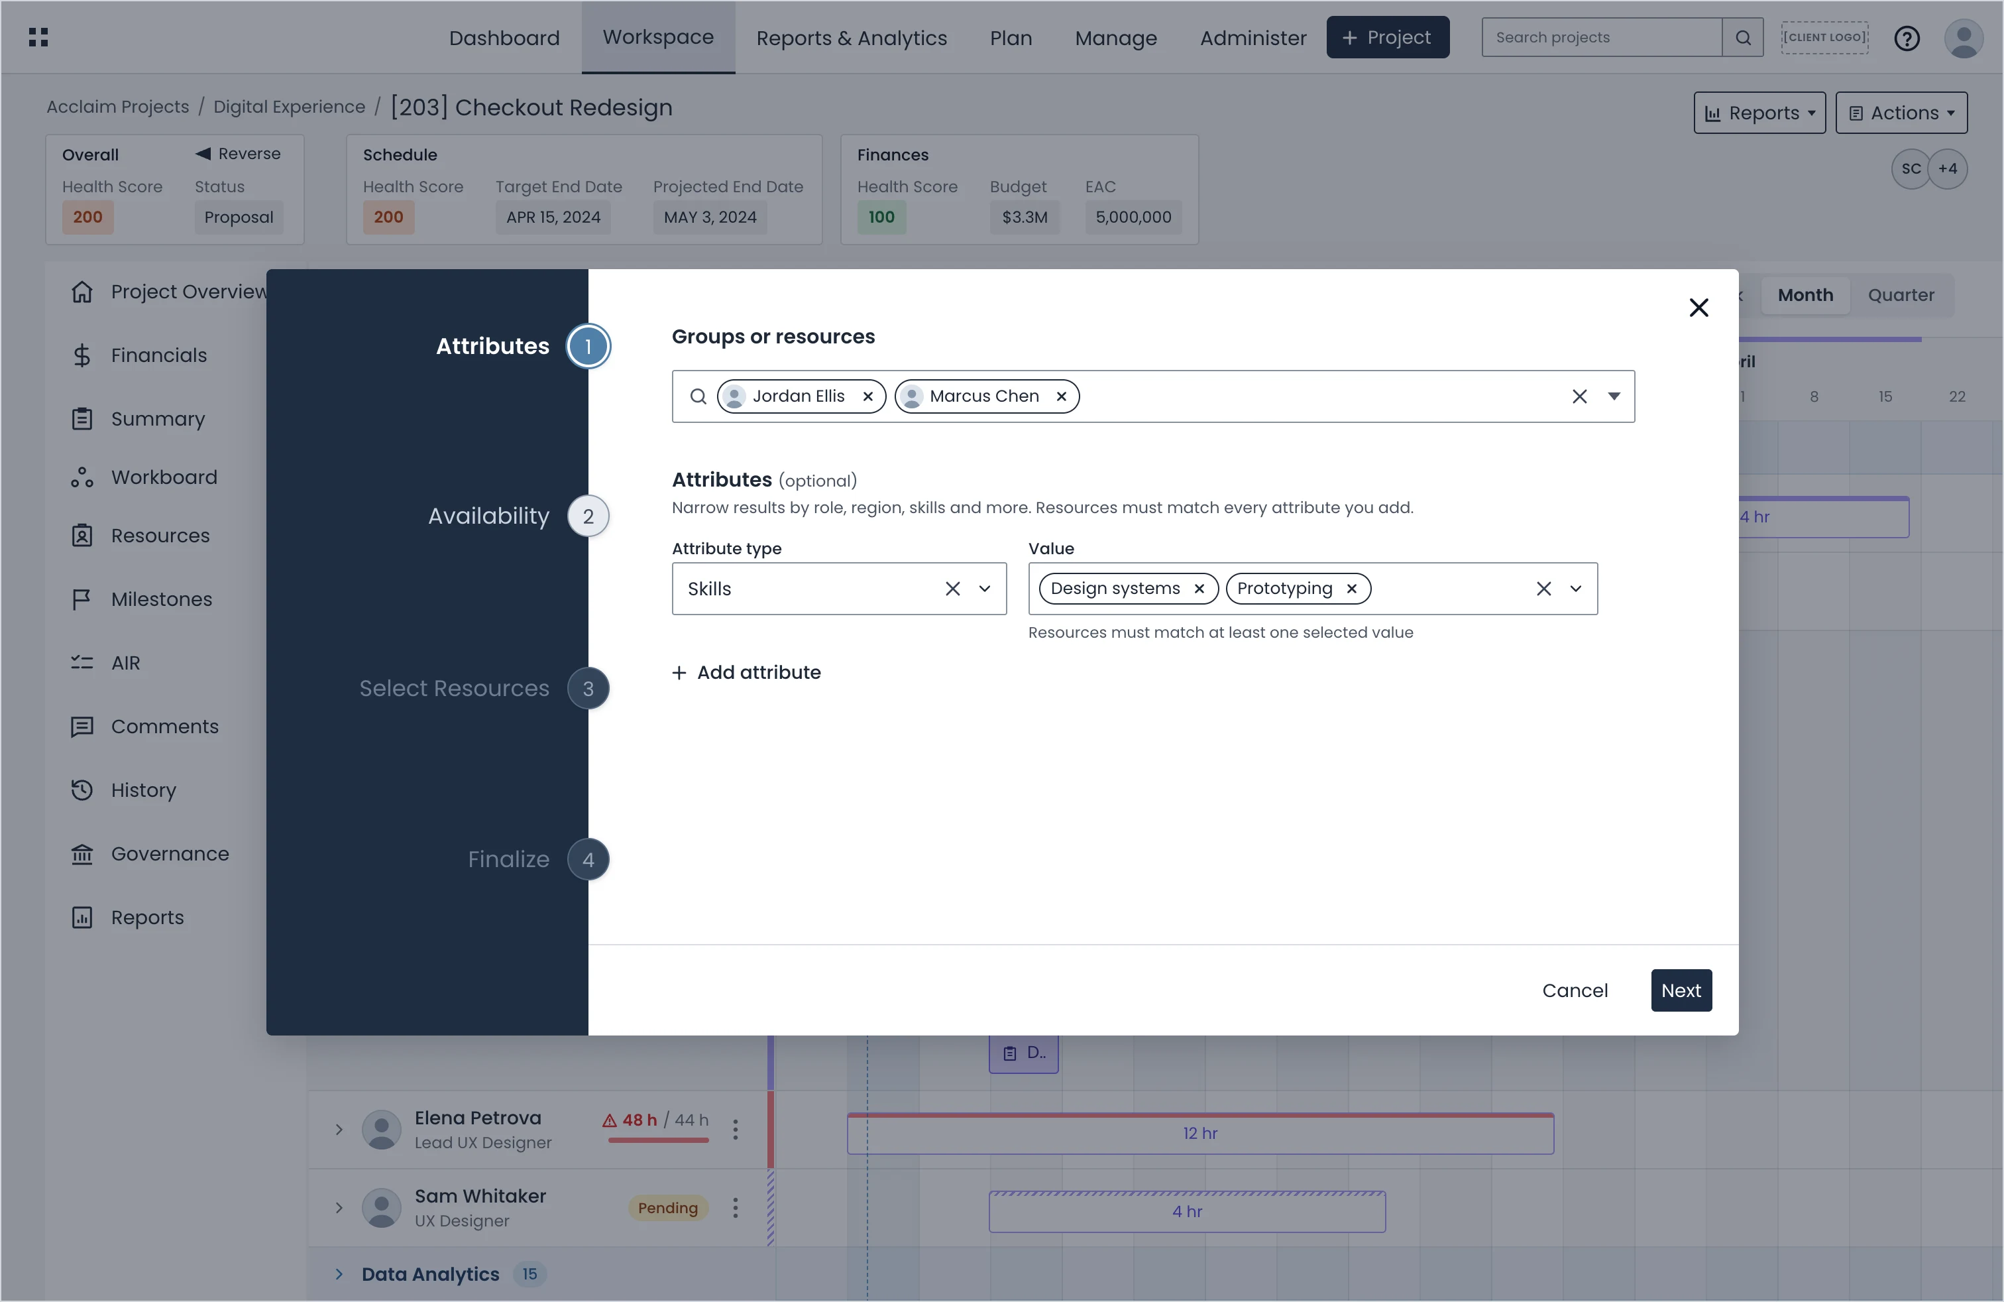Open the Plan tab
This screenshot has height=1302, width=2004.
click(x=1011, y=38)
